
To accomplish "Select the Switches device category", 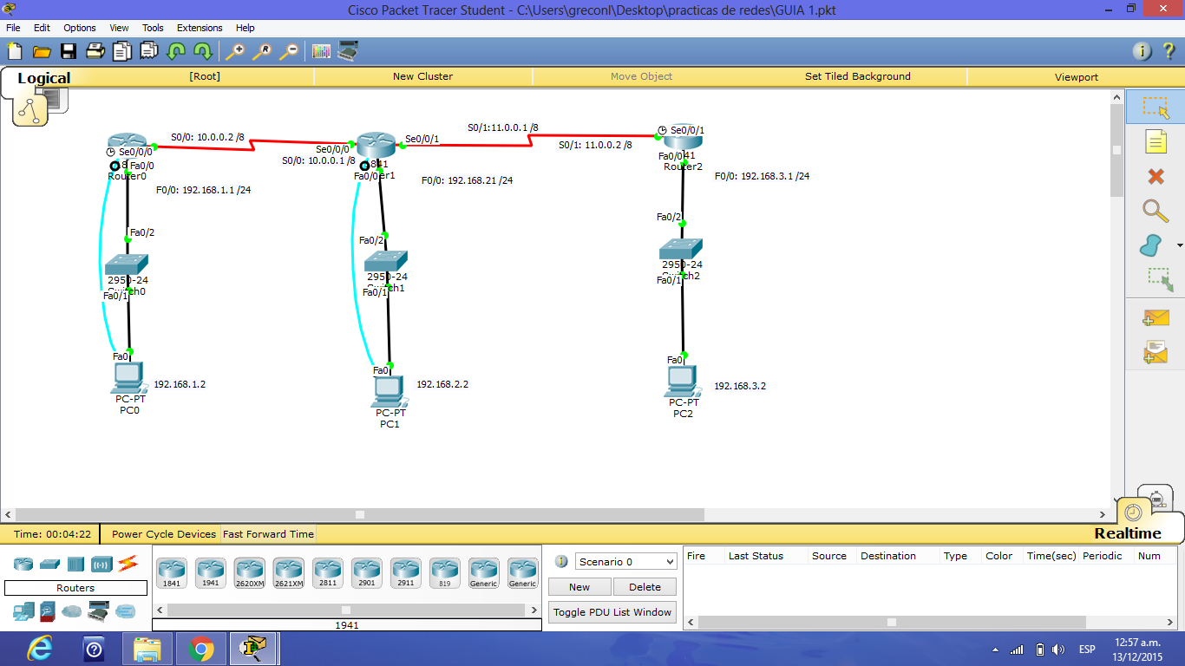I will (x=49, y=565).
